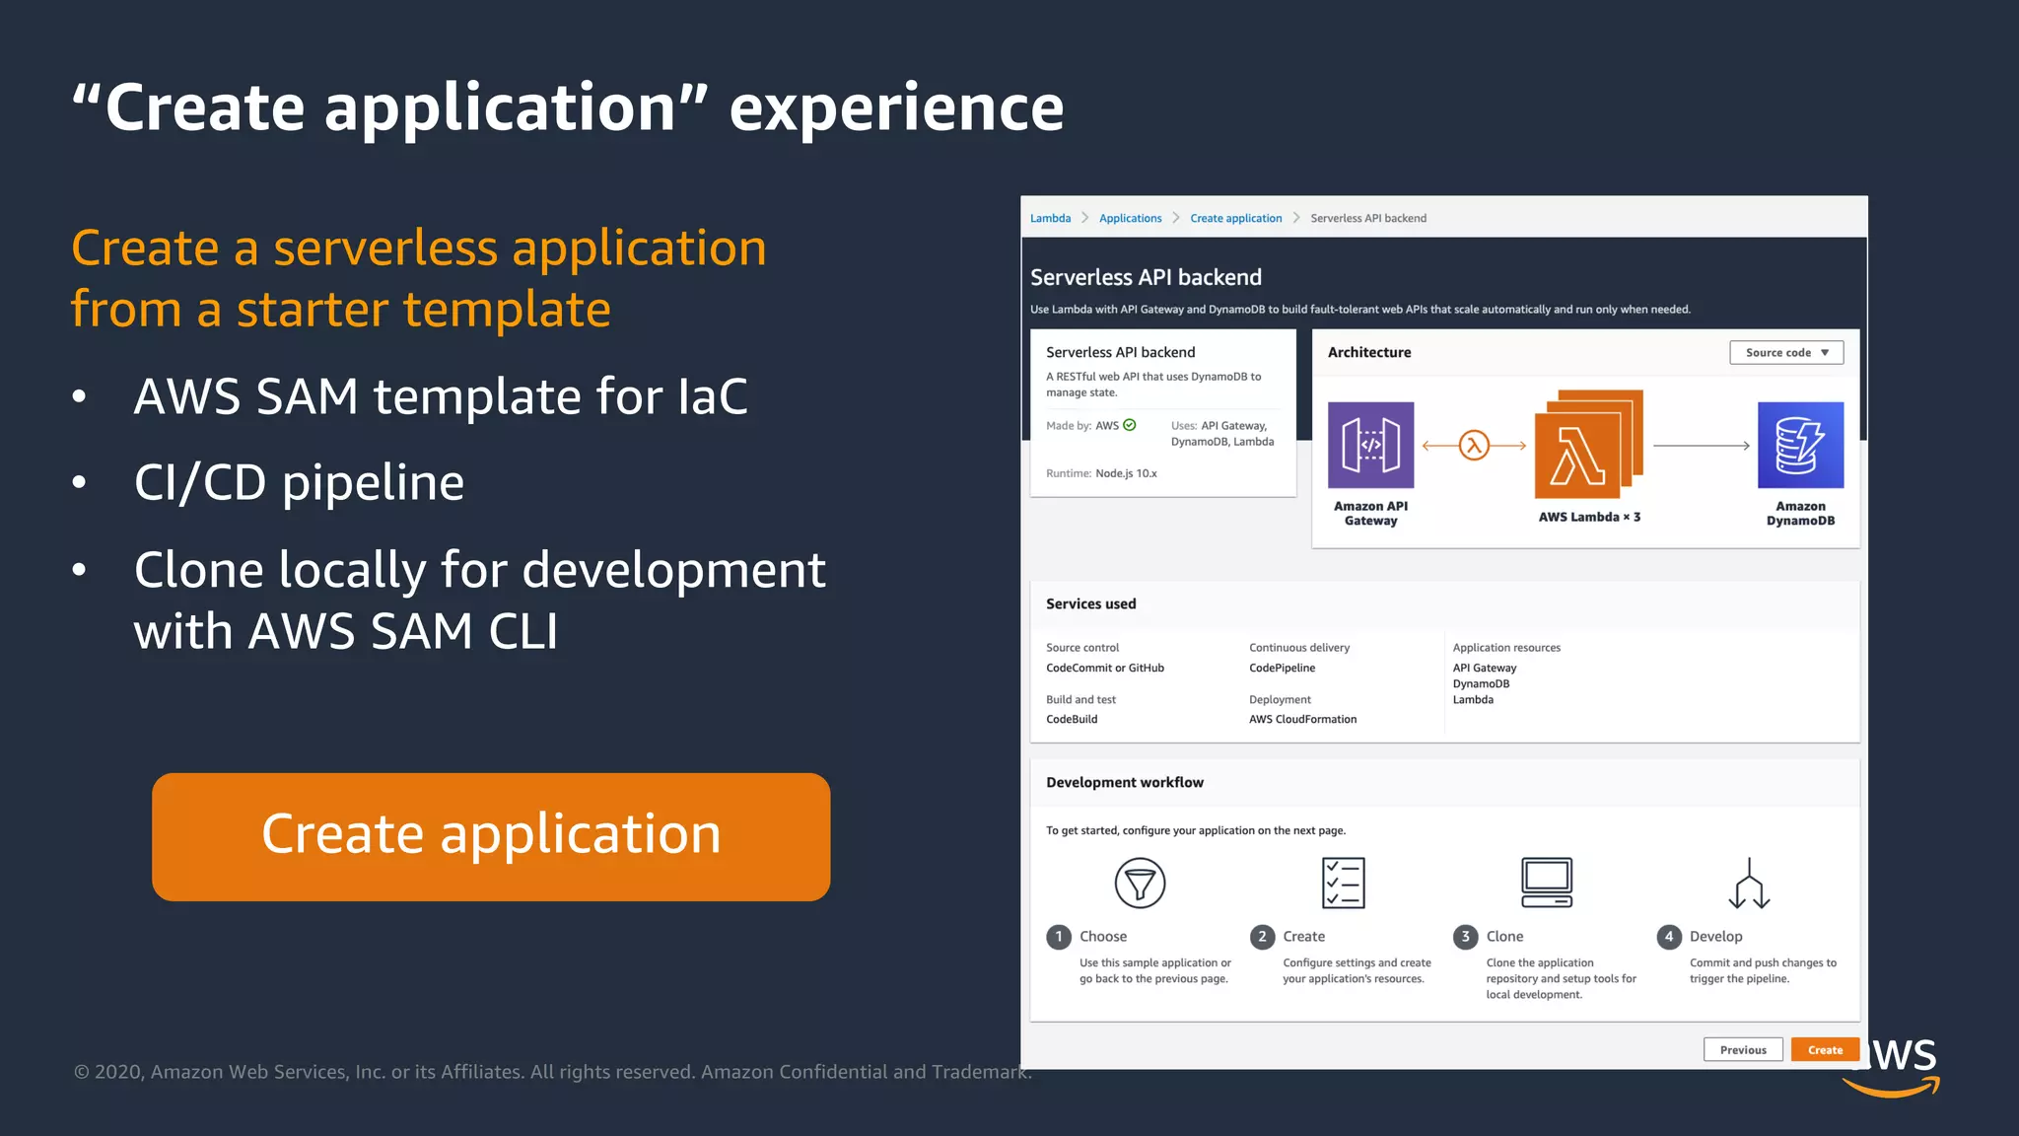Viewport: 2019px width, 1136px height.
Task: Click the copyright footer text
Action: tap(553, 1072)
